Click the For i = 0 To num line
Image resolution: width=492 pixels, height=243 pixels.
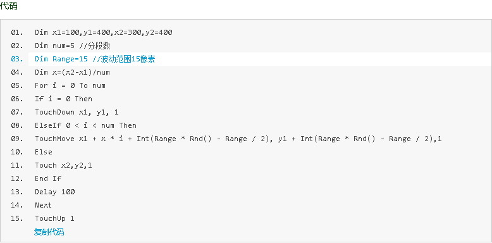point(70,85)
